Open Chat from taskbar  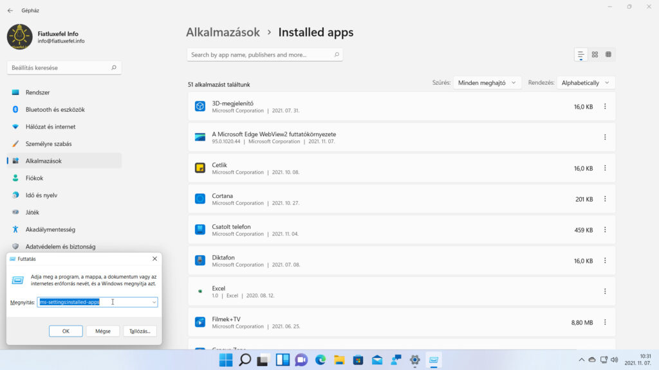click(301, 360)
